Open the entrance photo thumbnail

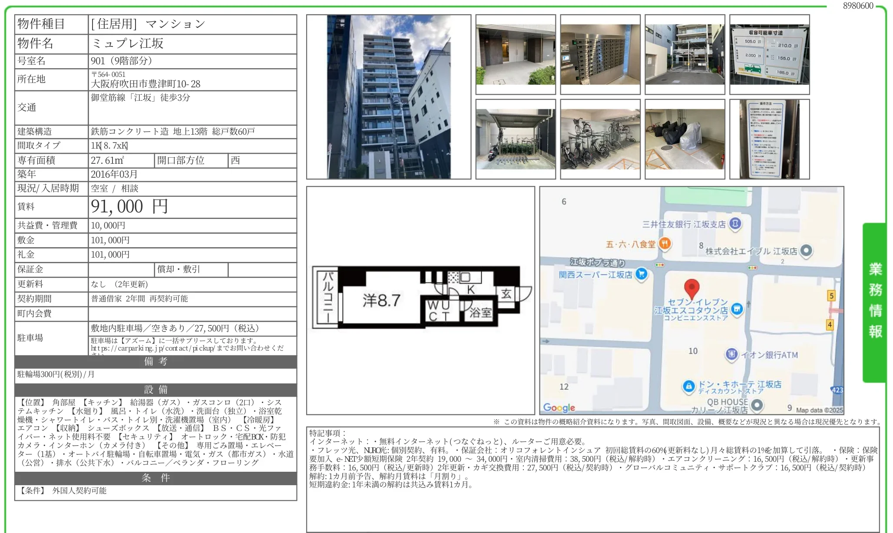pos(516,55)
